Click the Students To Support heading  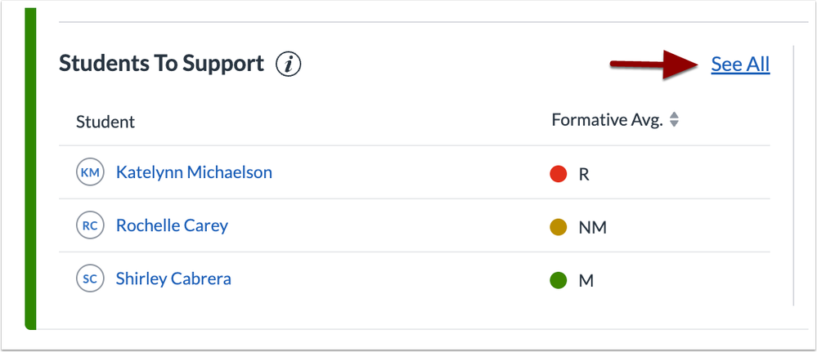pyautogui.click(x=161, y=64)
